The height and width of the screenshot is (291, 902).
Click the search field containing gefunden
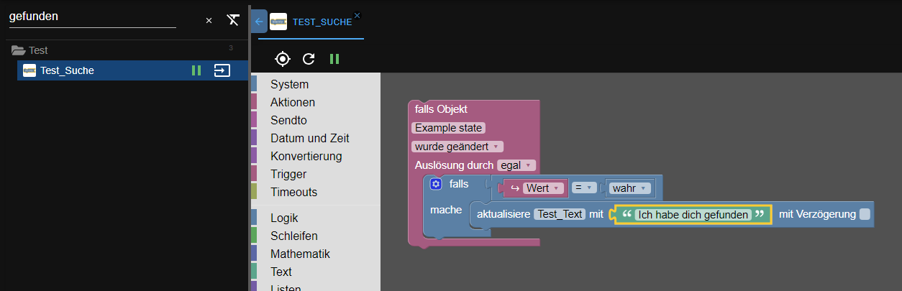click(92, 17)
